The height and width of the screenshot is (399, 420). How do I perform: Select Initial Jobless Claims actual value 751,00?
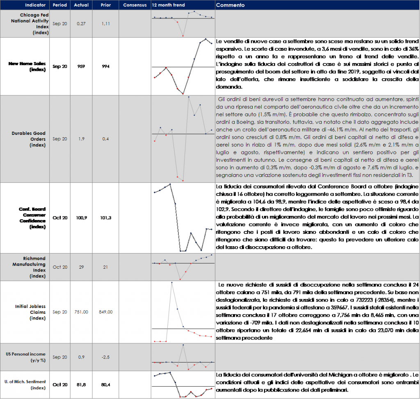click(81, 312)
